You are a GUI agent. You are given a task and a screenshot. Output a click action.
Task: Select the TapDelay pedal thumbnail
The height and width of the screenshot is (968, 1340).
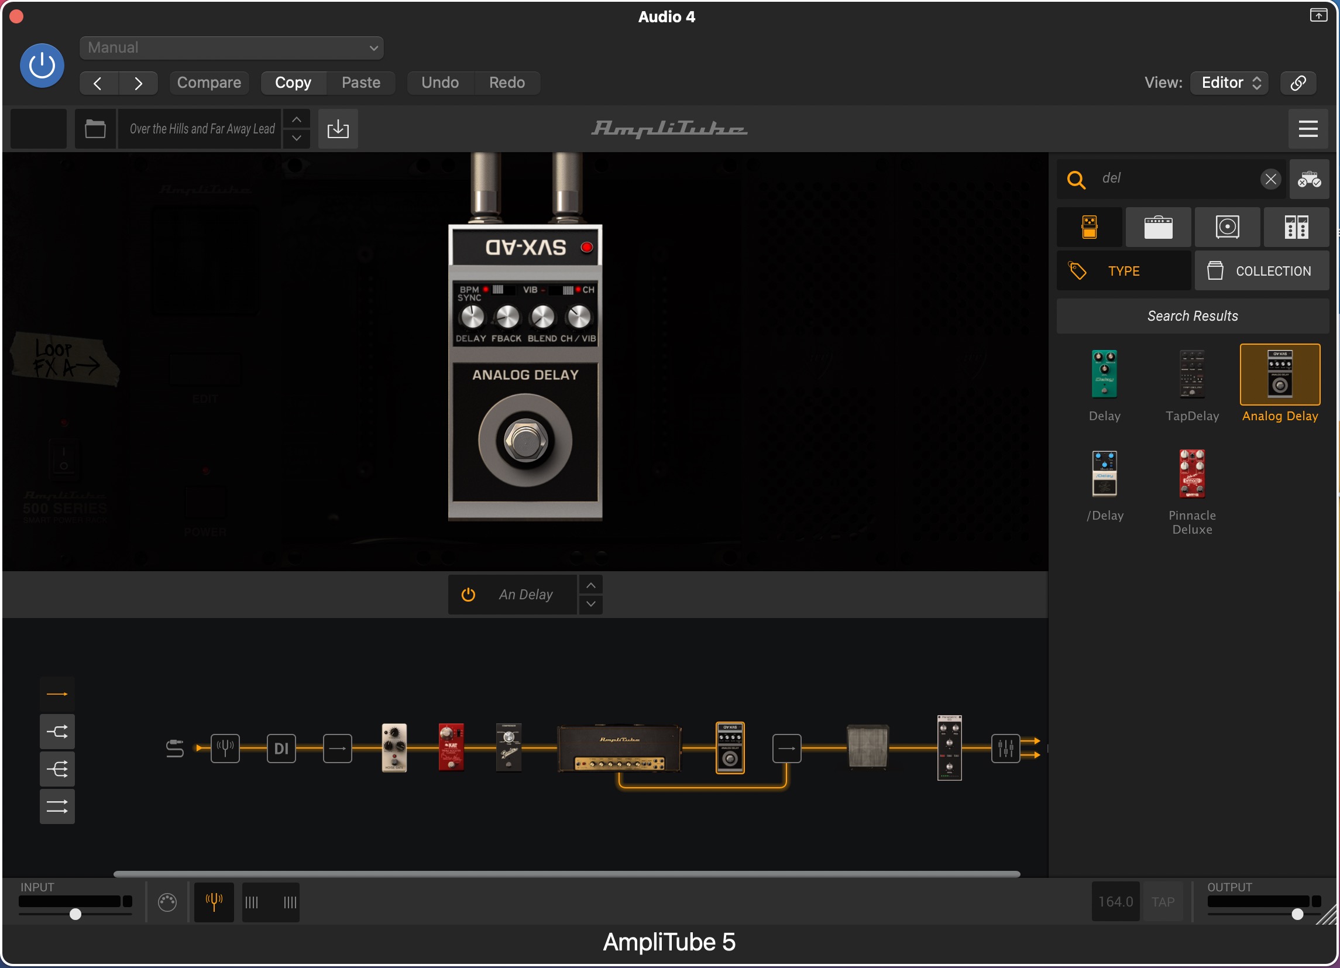[1192, 375]
